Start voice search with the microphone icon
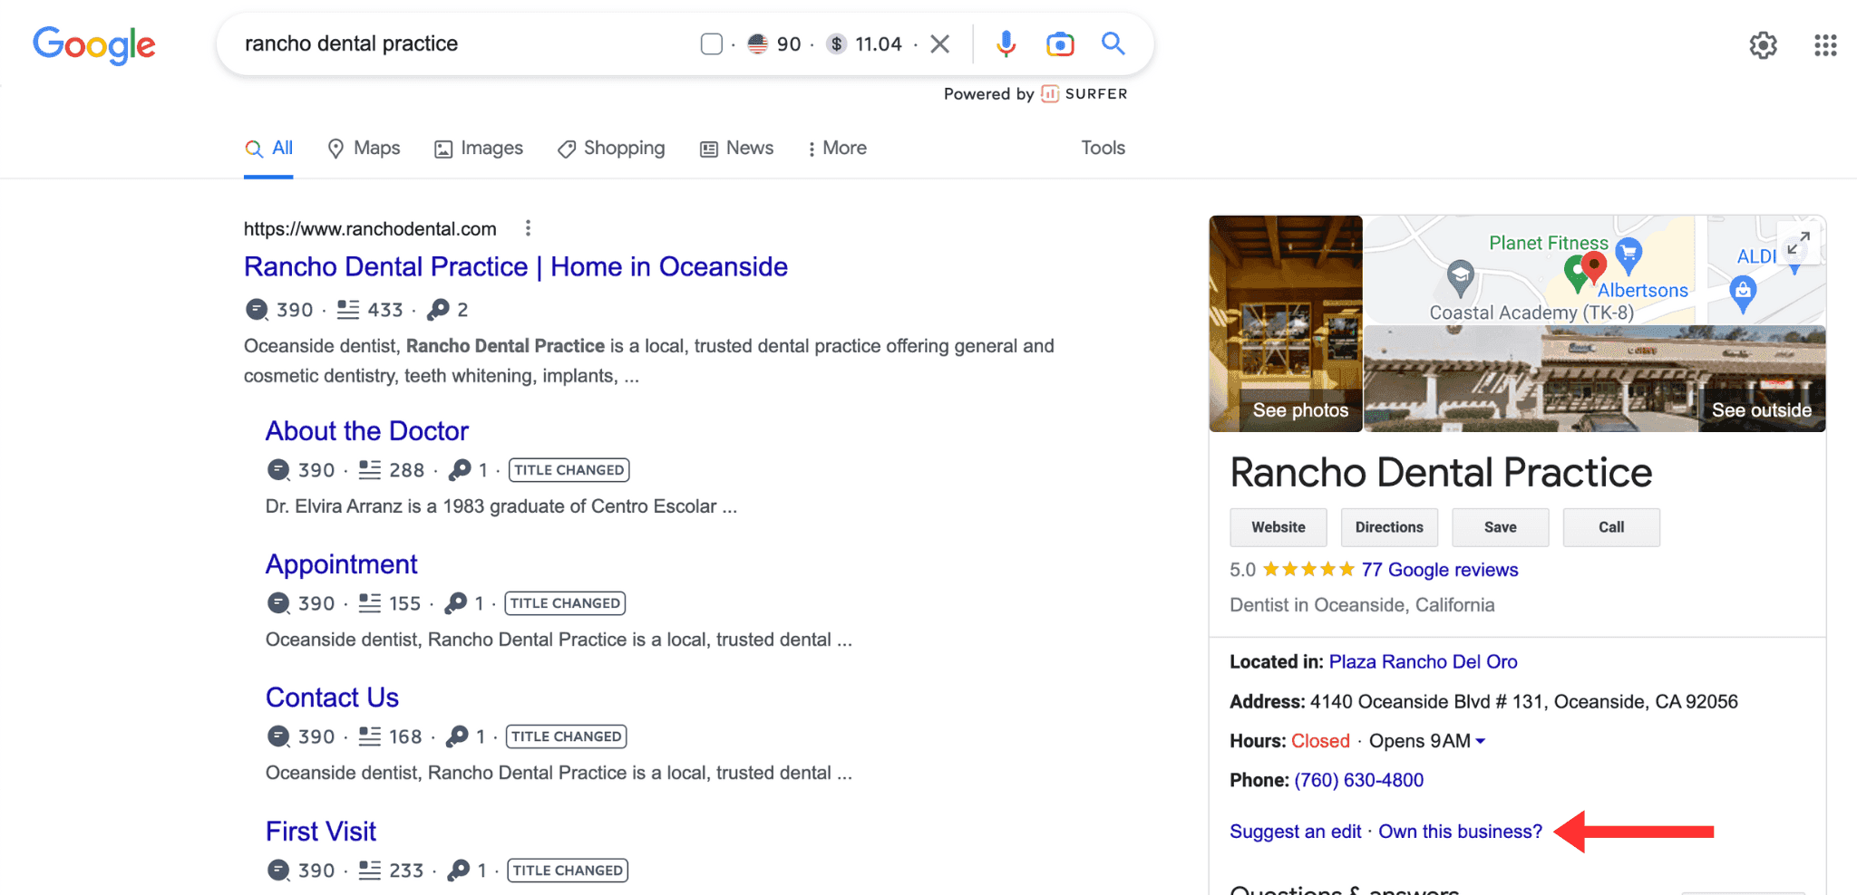Screen dimensions: 1857x895 (x=1006, y=43)
